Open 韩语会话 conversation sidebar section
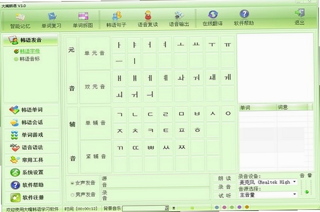The height and width of the screenshot is (212, 320). (32, 122)
